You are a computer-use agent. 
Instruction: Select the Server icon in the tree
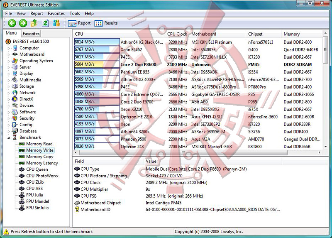[15, 67]
